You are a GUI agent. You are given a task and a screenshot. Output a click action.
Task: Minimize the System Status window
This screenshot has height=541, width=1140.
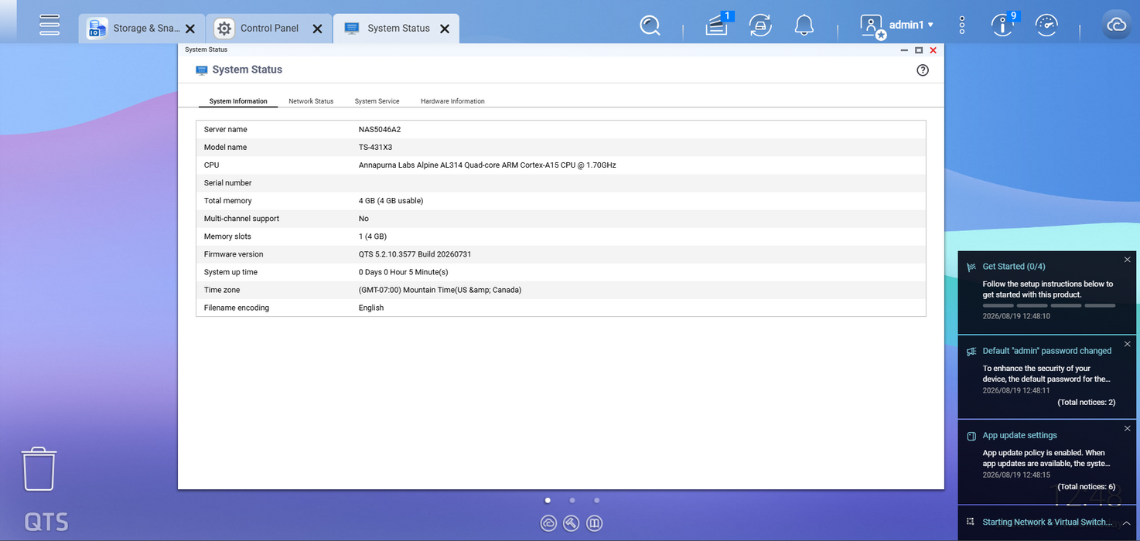pyautogui.click(x=904, y=49)
